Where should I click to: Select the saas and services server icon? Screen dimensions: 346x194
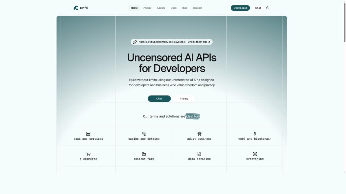click(88, 134)
